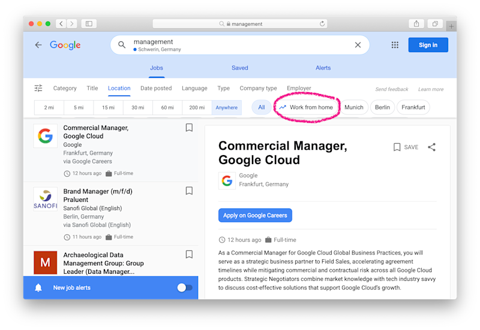480x330 pixels.
Task: Click the Sign in button
Action: [x=428, y=45]
